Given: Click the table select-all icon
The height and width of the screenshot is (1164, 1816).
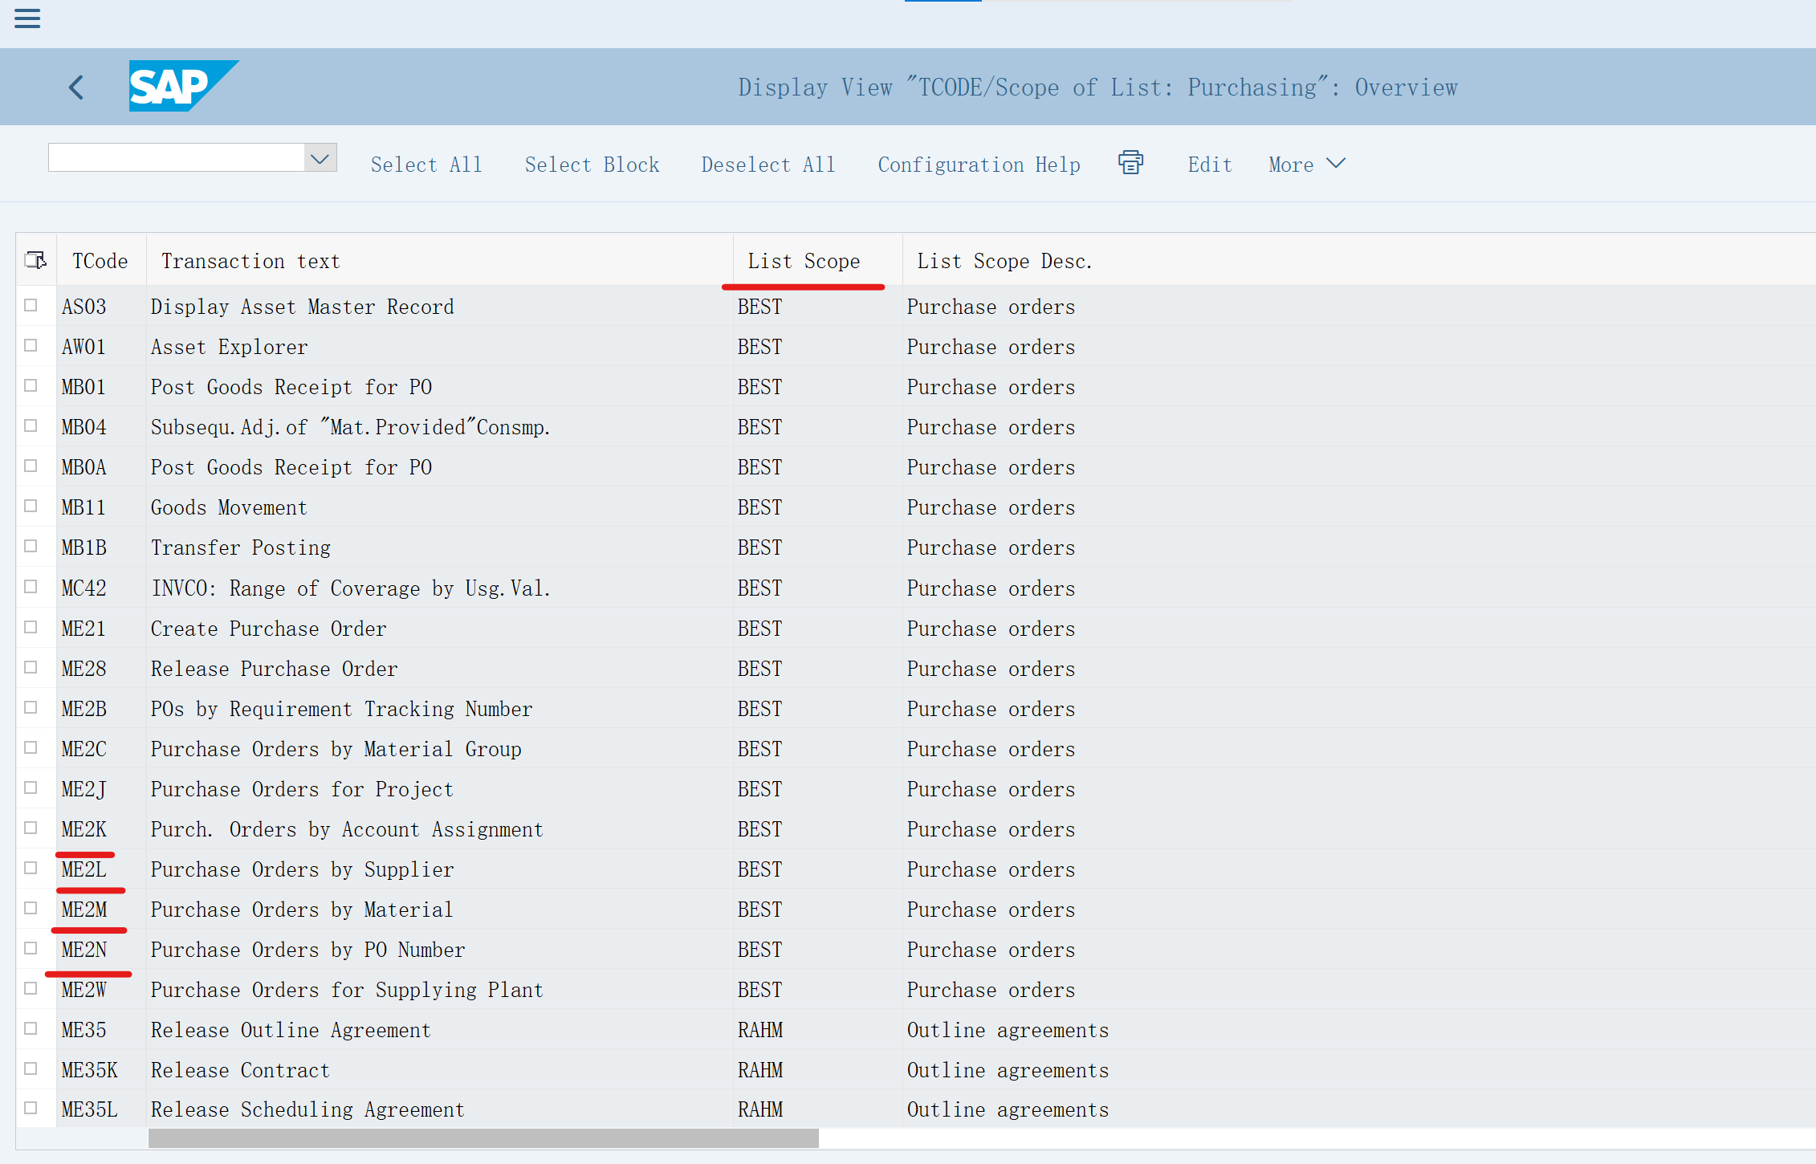Looking at the screenshot, I should [36, 260].
